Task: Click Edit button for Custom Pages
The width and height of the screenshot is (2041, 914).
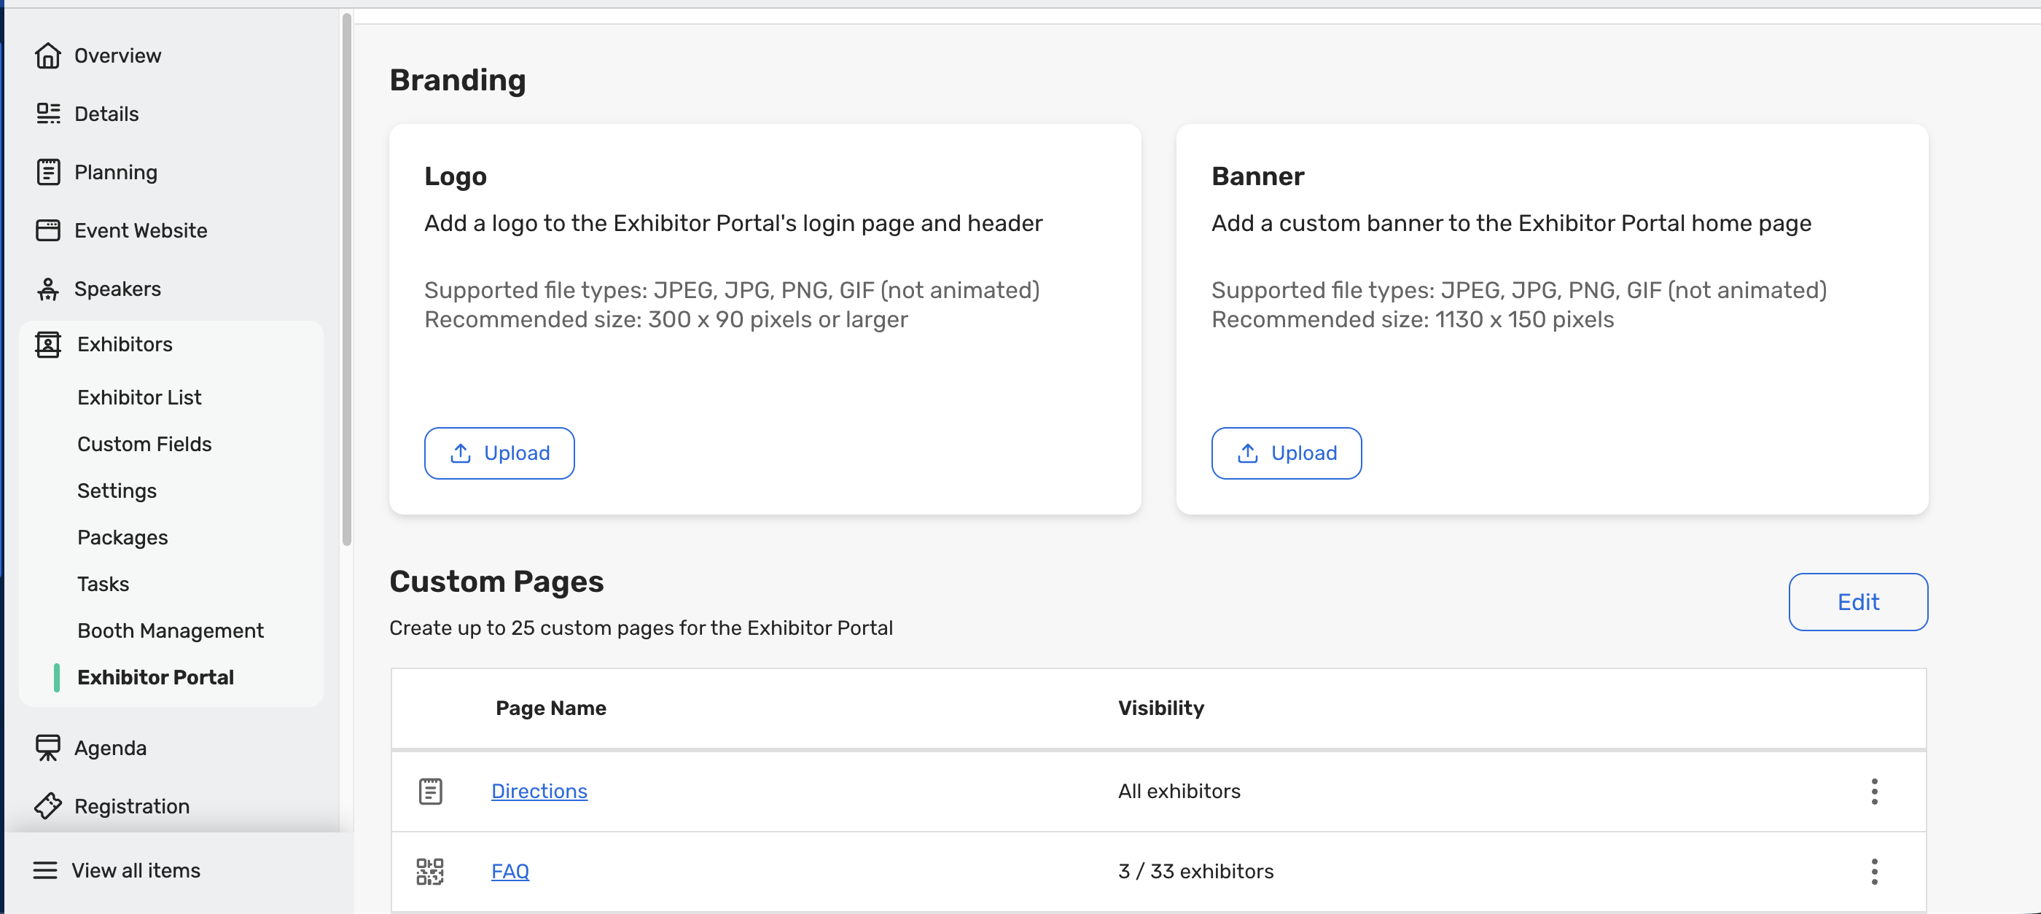Action: click(1857, 602)
